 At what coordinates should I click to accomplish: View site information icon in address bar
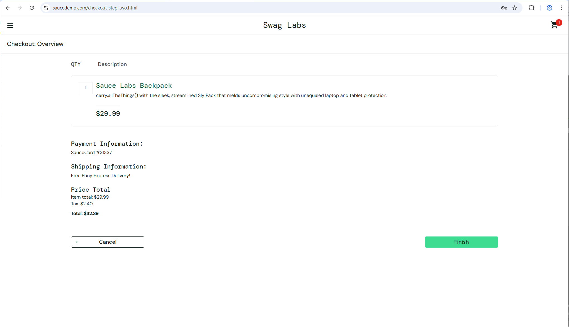(x=46, y=8)
